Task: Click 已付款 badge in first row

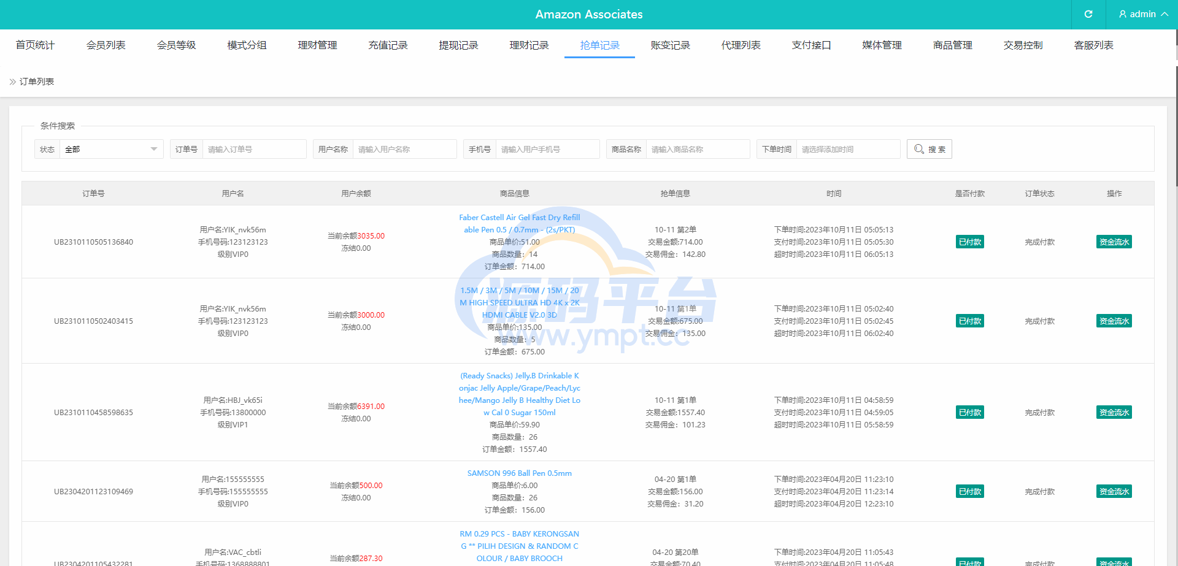Action: [969, 242]
